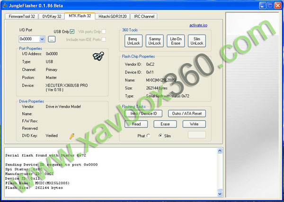Click the "XECUTER X360USB PRO" device text
Screen dimensions: 284x202
pos(67,85)
